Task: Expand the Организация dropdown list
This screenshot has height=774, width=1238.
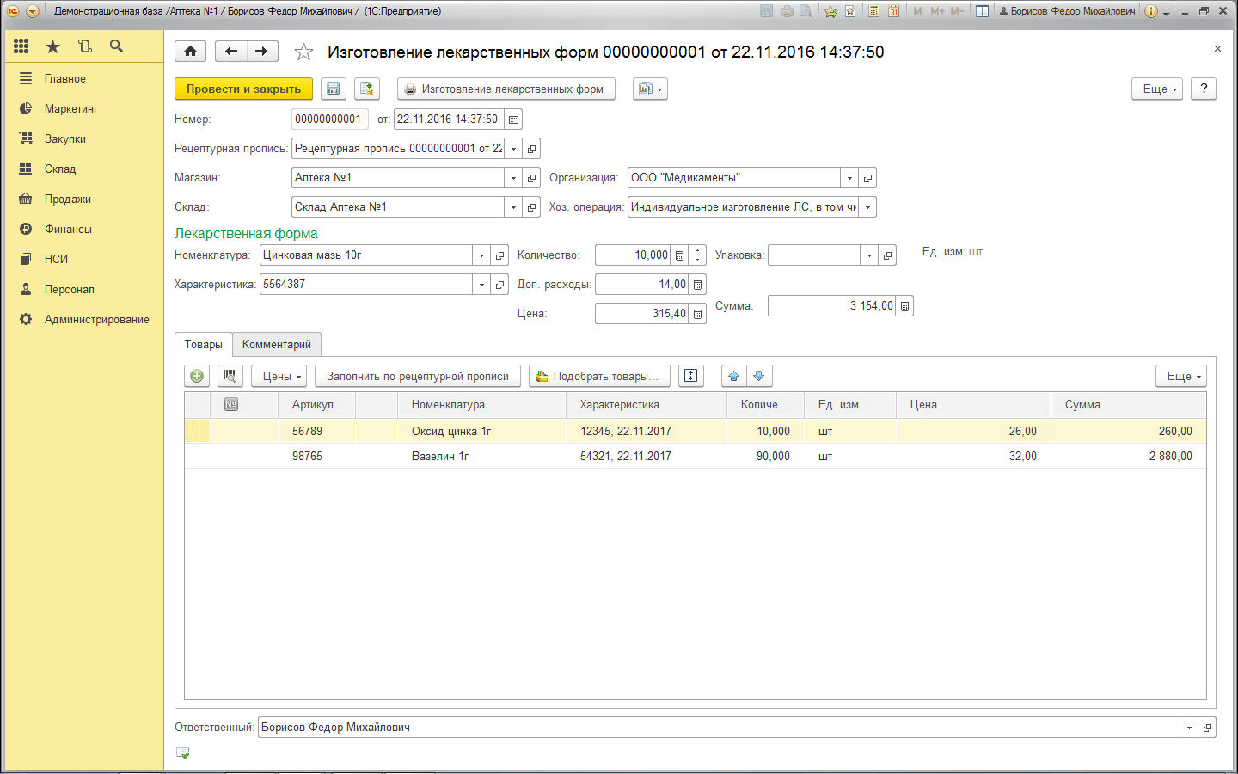Action: click(849, 178)
